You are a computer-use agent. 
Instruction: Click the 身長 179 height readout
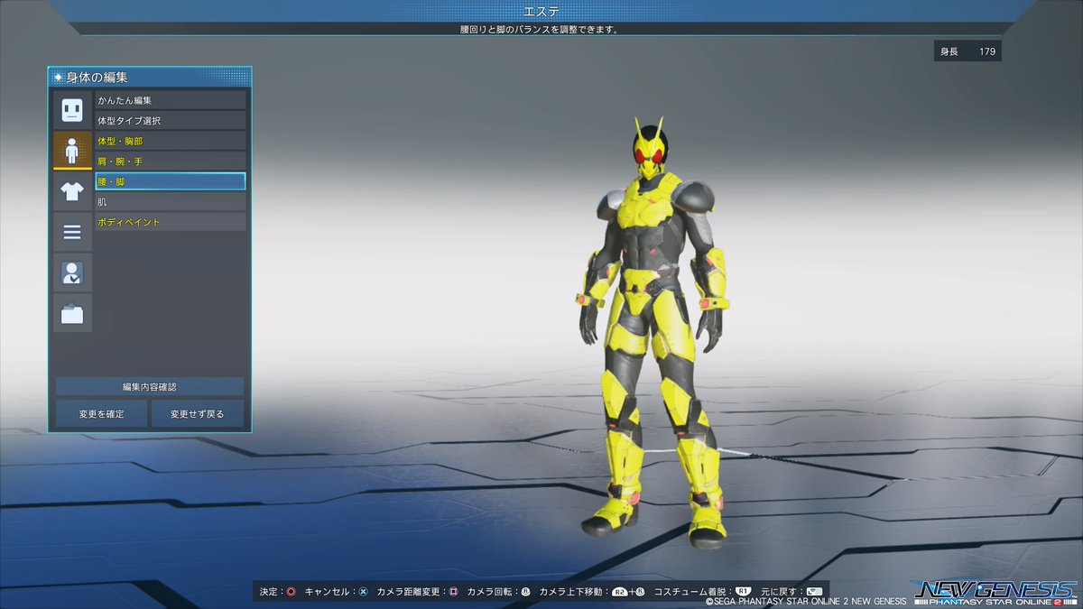coord(967,51)
